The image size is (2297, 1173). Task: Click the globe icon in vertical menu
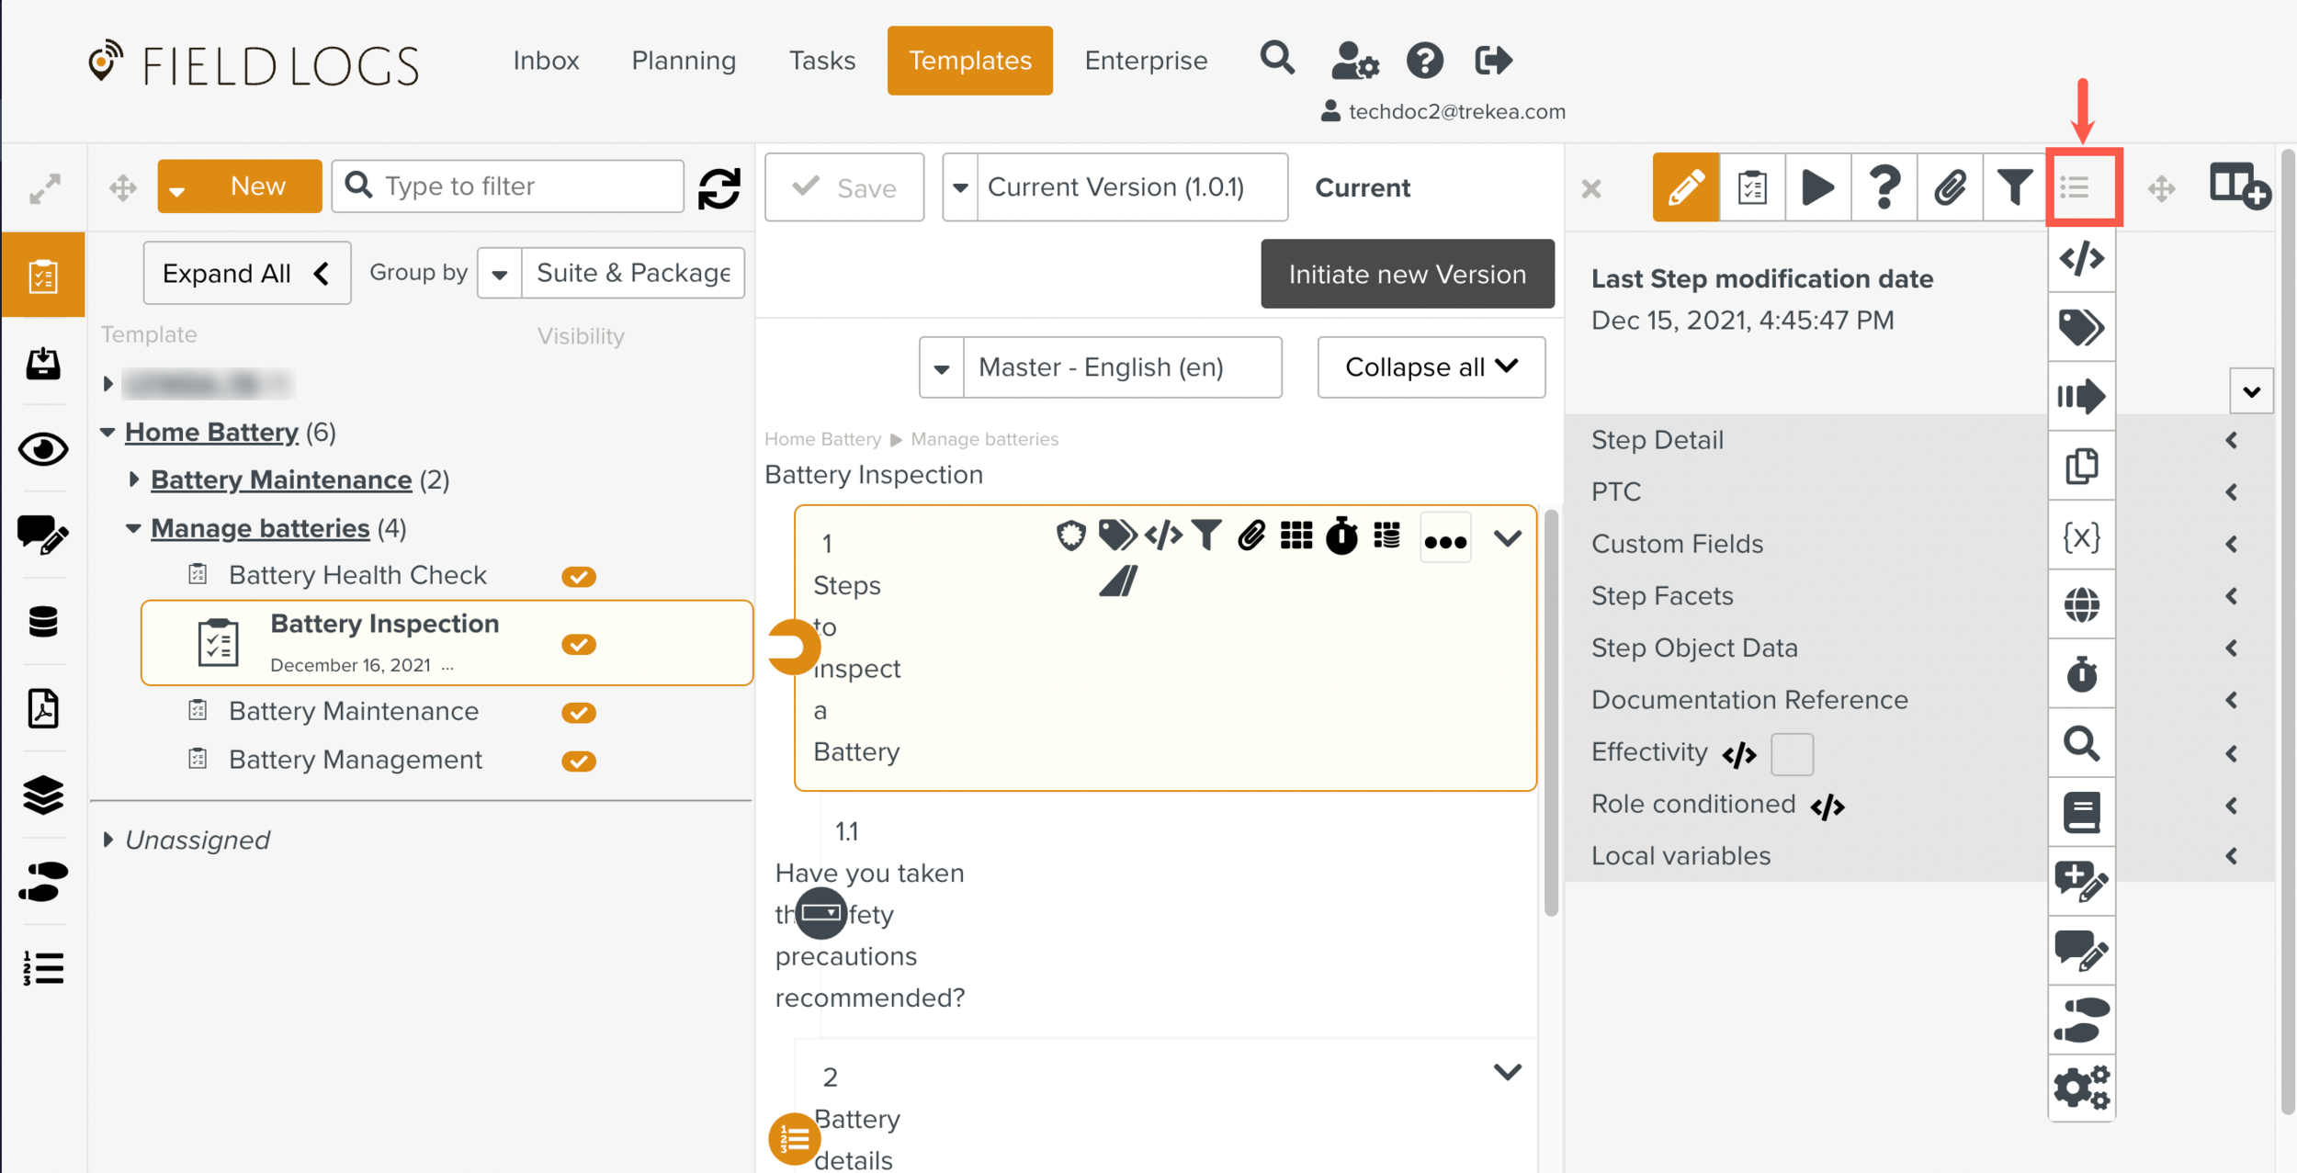pyautogui.click(x=2081, y=605)
